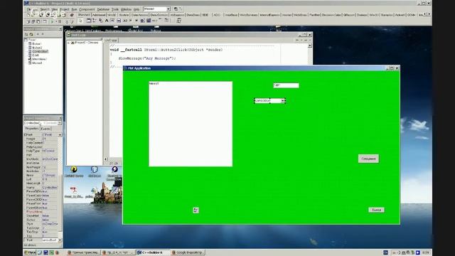Select MainMenu1 in Object TreeView
The image size is (455, 256).
click(39, 59)
